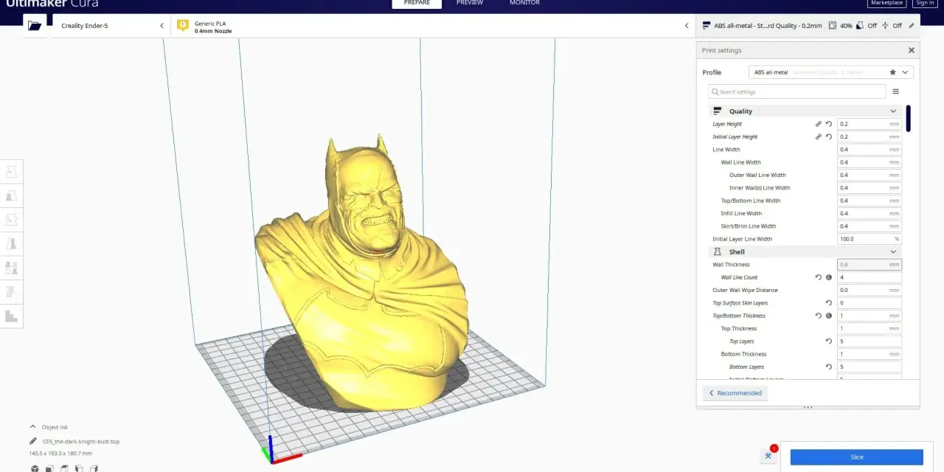The height and width of the screenshot is (472, 944).
Task: Click the Search settings field
Action: (x=796, y=91)
